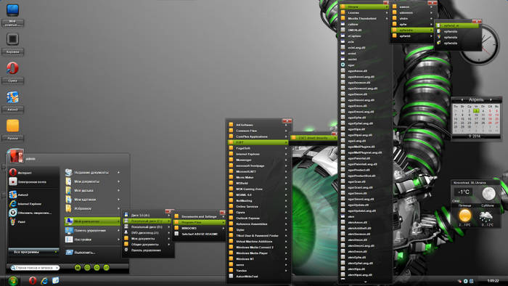This screenshot has height=286, width=508.
Task: Select the Outlook Express folder entry
Action: (258, 218)
